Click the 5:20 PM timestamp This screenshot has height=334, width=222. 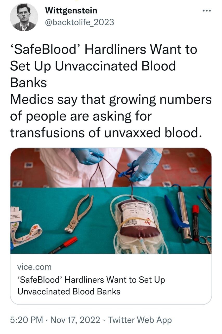(x=27, y=320)
